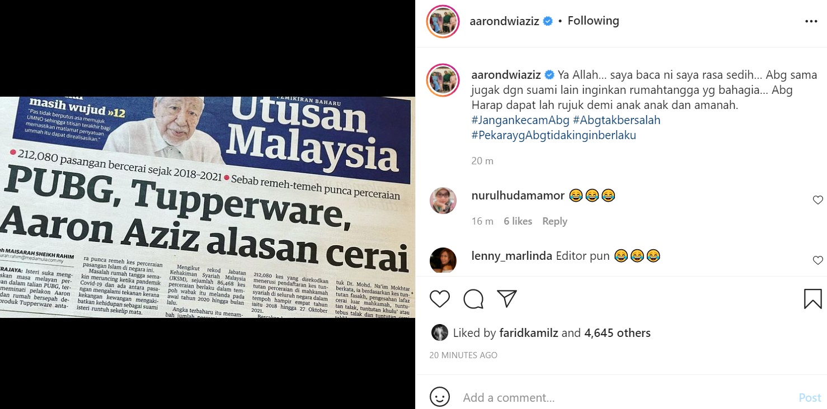View 4,645 others who liked
The image size is (827, 409).
tap(617, 333)
